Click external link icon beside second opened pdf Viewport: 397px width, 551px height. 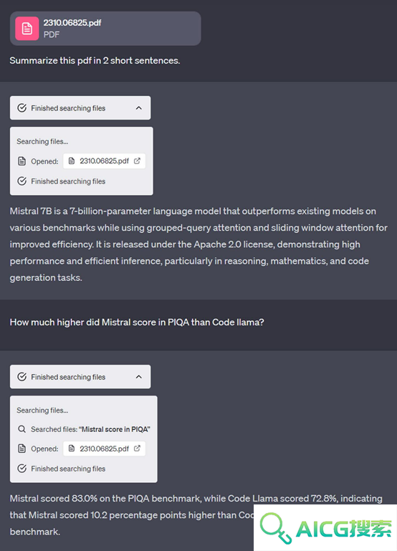pos(138,449)
